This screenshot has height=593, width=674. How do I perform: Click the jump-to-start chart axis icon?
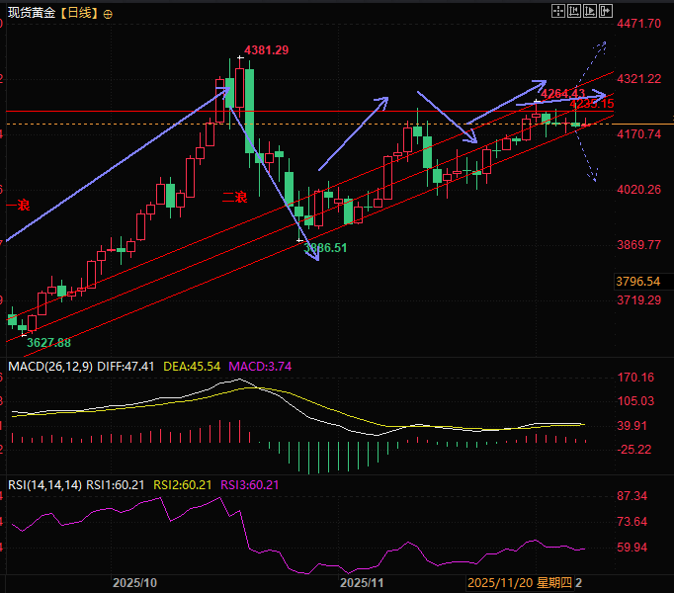point(574,11)
